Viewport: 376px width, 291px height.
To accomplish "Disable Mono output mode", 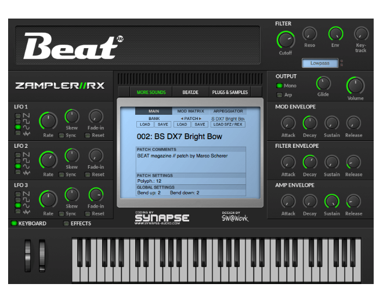I will pos(279,86).
